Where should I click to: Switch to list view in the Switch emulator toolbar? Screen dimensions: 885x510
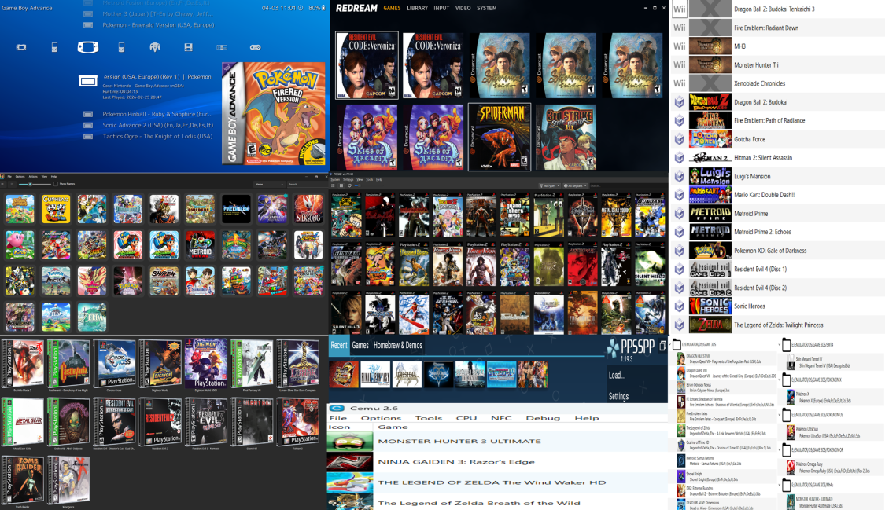point(2,185)
